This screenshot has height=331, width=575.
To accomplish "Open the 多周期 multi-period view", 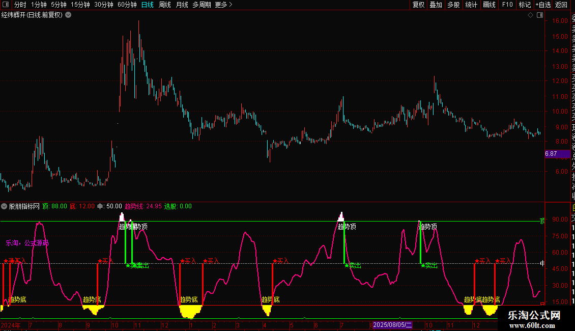I will tap(202, 5).
